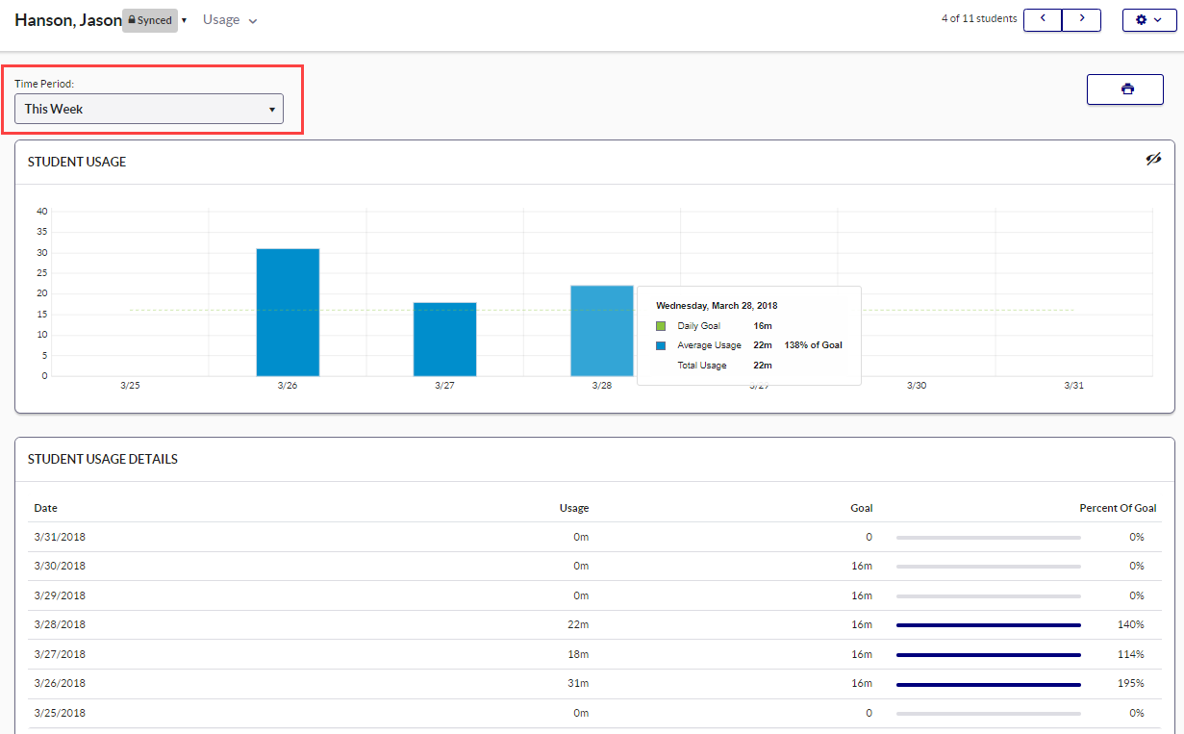Viewport: 1184px width, 734px height.
Task: Go to the next student arrow
Action: [1081, 19]
